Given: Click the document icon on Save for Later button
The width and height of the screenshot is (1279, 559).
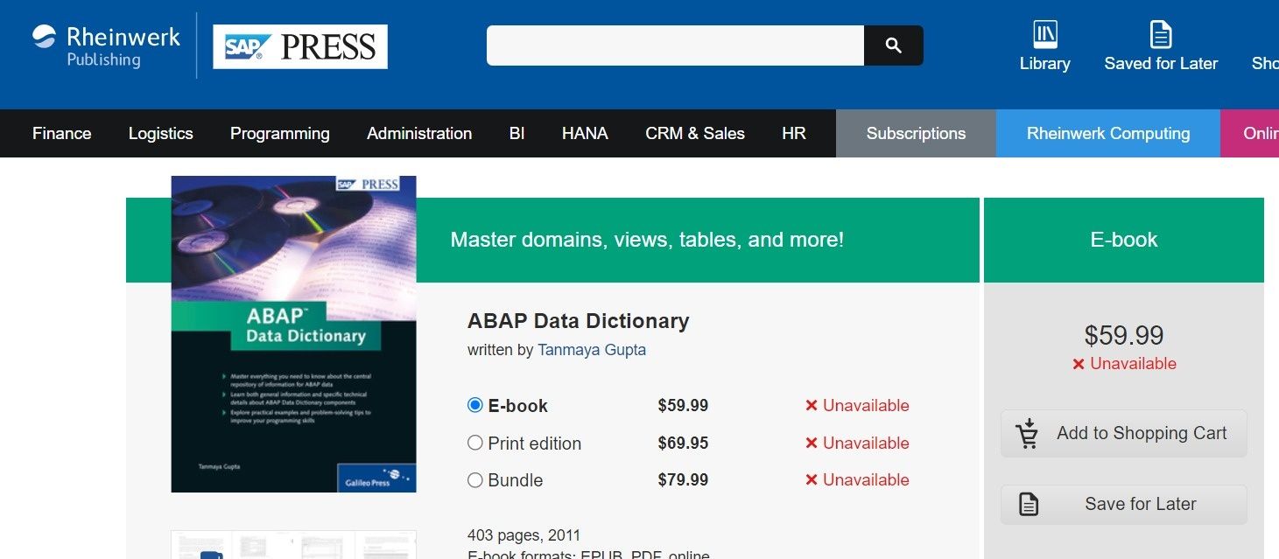Looking at the screenshot, I should (x=1029, y=505).
